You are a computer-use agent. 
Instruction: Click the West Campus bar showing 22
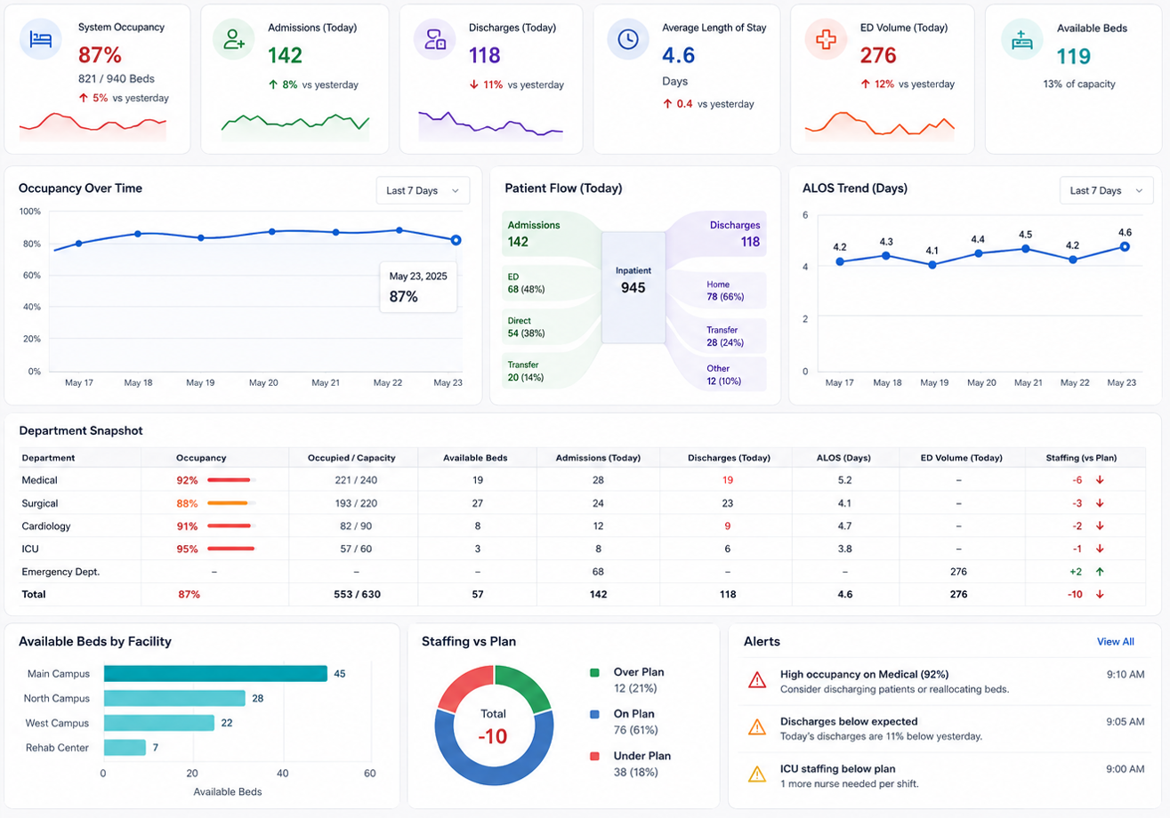[159, 723]
